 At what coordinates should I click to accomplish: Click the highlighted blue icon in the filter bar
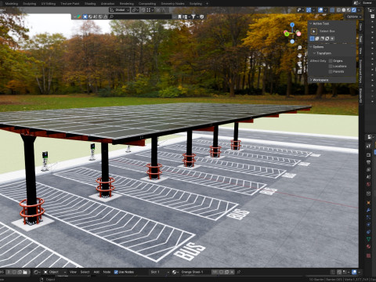[85, 16]
